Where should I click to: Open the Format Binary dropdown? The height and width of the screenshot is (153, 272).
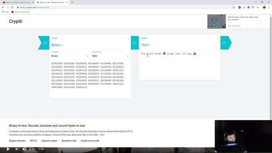coord(70,54)
